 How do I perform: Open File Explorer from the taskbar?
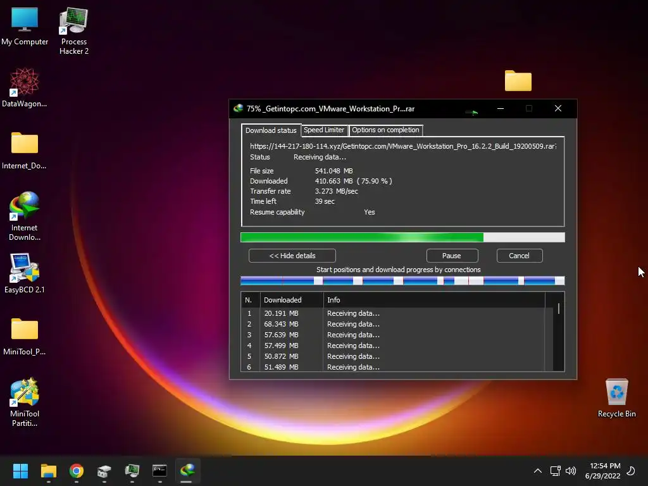coord(48,471)
